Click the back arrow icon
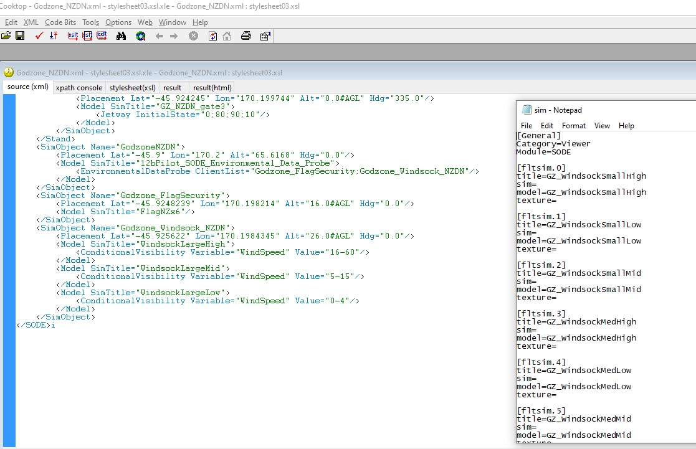Screen dimensions: 696x449 [160, 36]
